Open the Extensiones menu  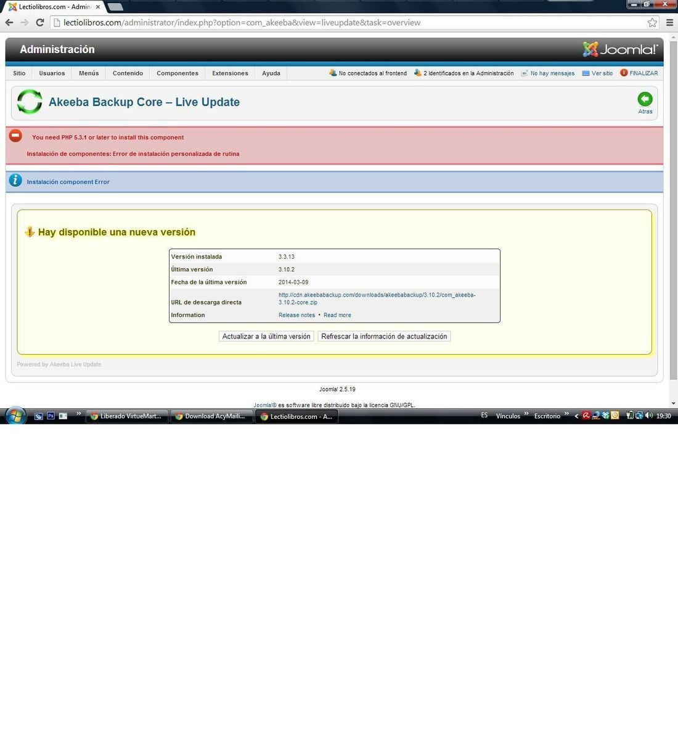click(x=230, y=73)
